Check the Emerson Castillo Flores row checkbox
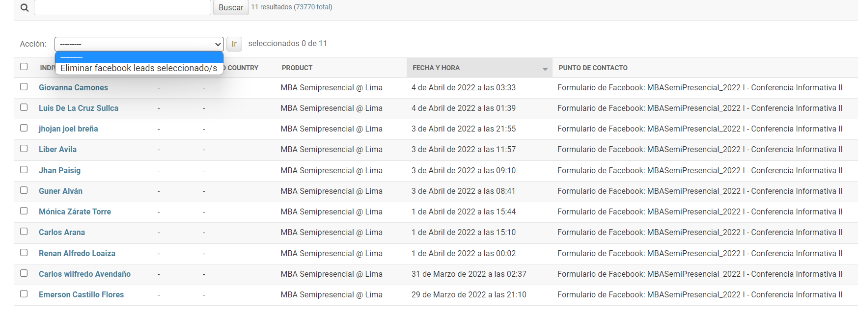The image size is (858, 316). click(24, 293)
